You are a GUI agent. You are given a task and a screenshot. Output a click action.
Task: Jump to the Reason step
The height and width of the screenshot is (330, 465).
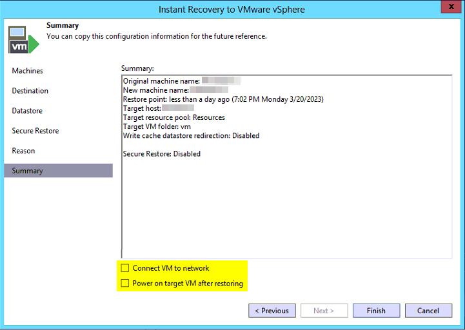pos(24,151)
